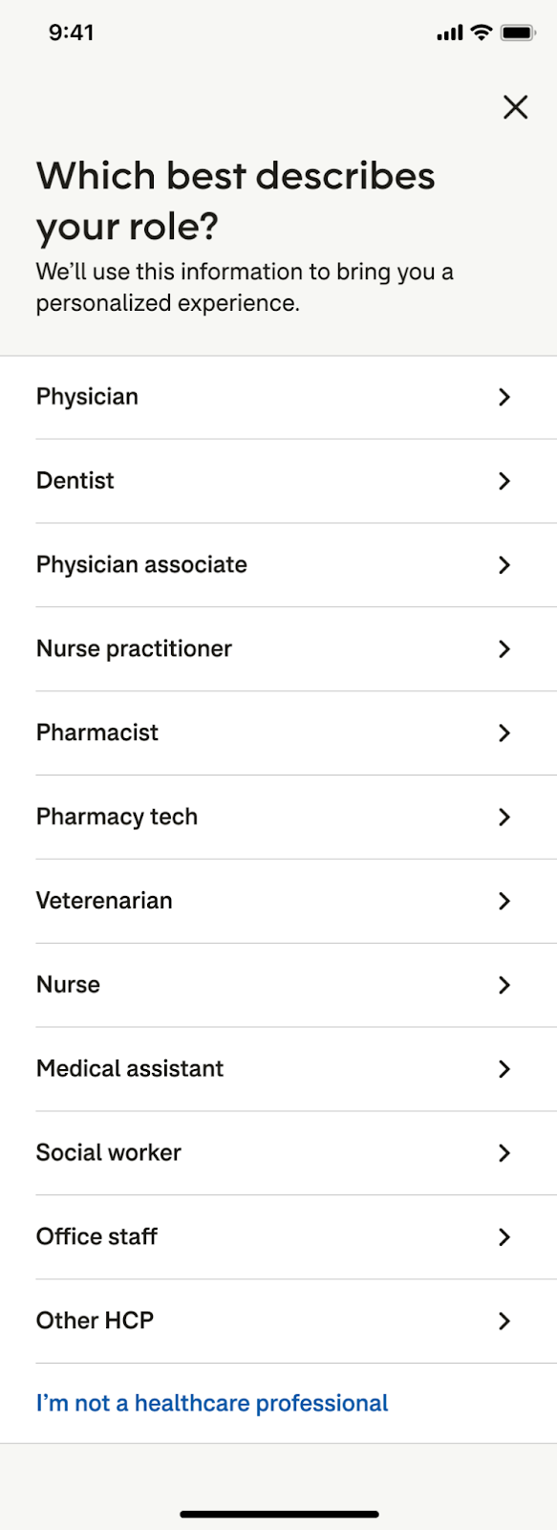Screen dimensions: 557x1530
Task: Tap the chevron next to Pharmacy tech
Action: [504, 818]
